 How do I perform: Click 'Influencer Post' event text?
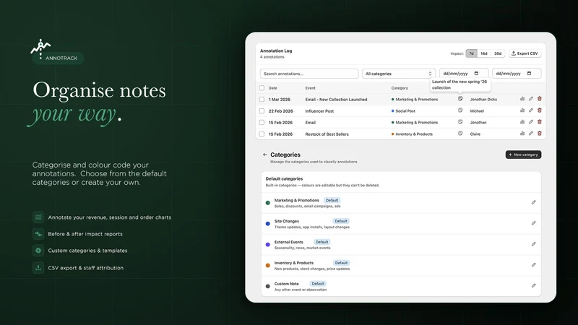tap(319, 111)
